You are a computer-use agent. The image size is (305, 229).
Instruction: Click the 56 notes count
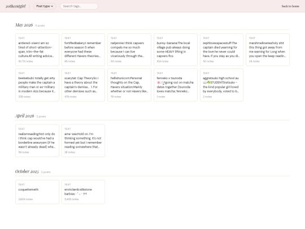(24, 152)
